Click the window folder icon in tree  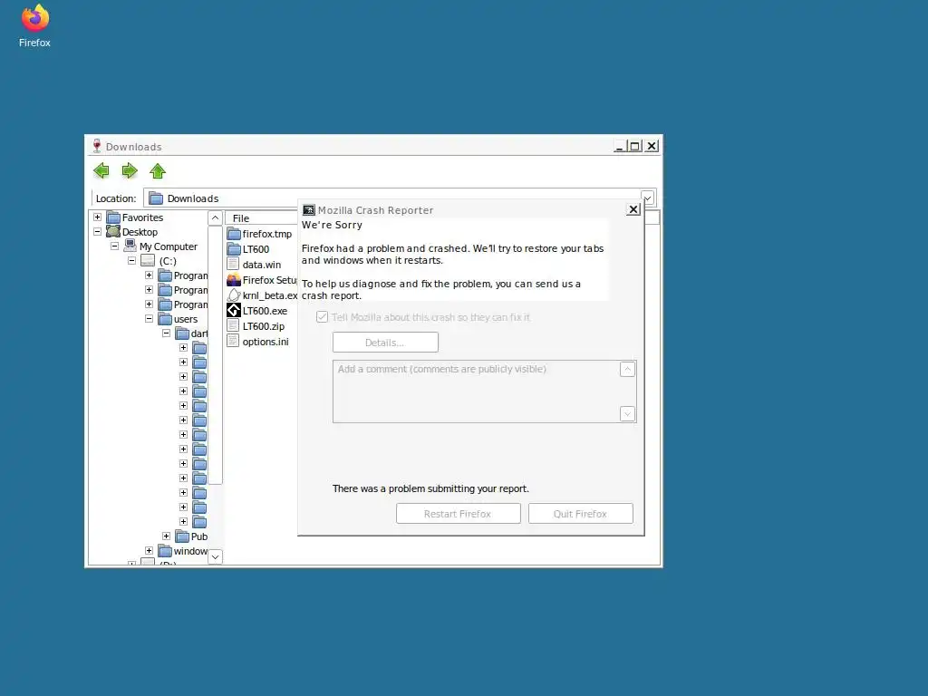click(x=165, y=551)
